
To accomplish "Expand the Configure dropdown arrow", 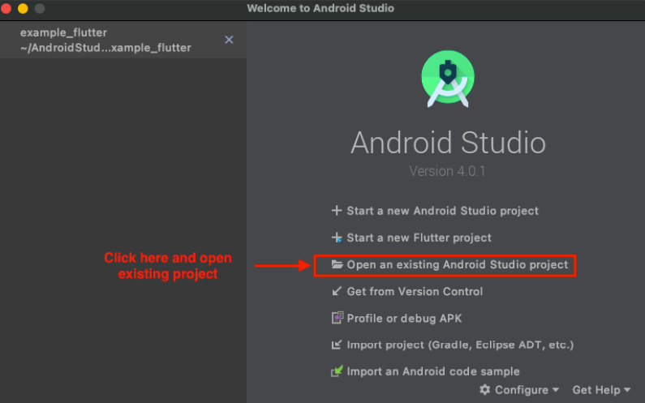I will click(x=555, y=391).
